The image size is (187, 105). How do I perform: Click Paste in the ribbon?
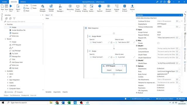pyautogui.click(x=26, y=11)
